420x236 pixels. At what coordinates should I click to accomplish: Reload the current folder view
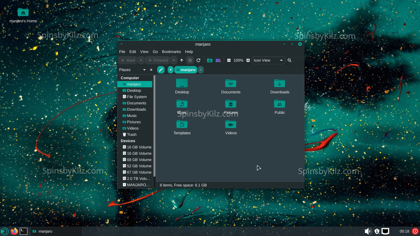point(198,60)
